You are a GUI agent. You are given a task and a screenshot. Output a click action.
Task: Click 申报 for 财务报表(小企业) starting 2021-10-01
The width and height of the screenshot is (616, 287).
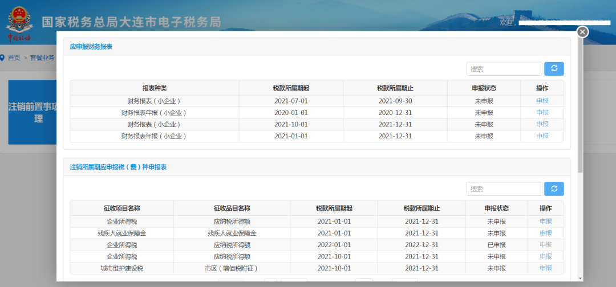(542, 124)
